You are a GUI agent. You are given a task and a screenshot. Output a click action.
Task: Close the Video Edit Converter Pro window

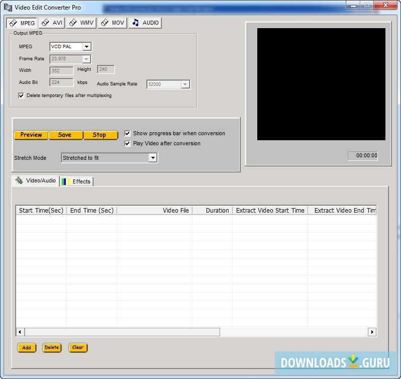click(385, 5)
